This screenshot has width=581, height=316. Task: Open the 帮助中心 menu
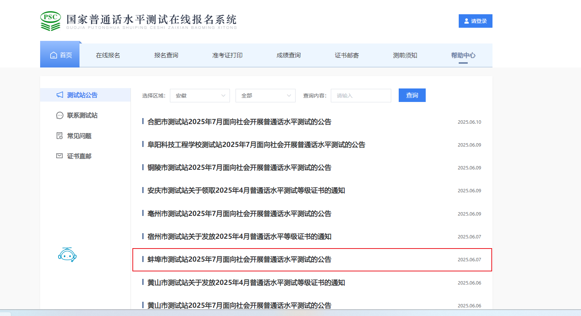(463, 55)
